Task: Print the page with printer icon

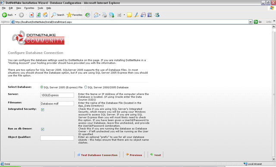Action: point(104,15)
